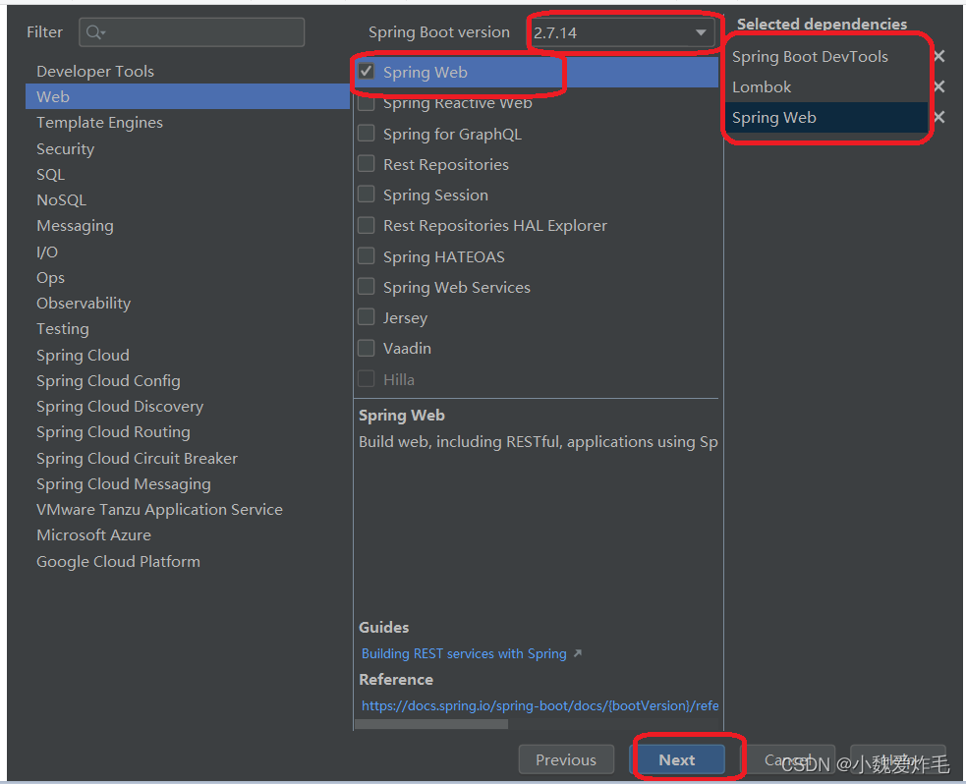Check the Spring Web Services box
Image resolution: width=966 pixels, height=784 pixels.
[x=367, y=286]
